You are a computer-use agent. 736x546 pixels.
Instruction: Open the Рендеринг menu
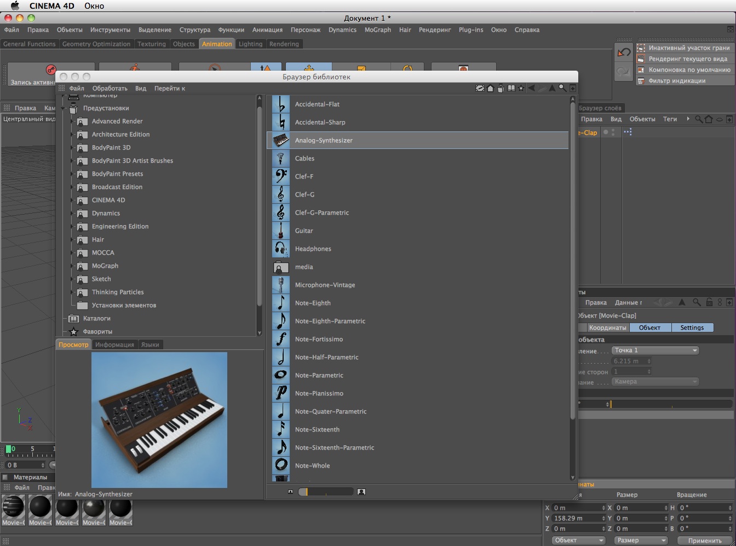[435, 30]
